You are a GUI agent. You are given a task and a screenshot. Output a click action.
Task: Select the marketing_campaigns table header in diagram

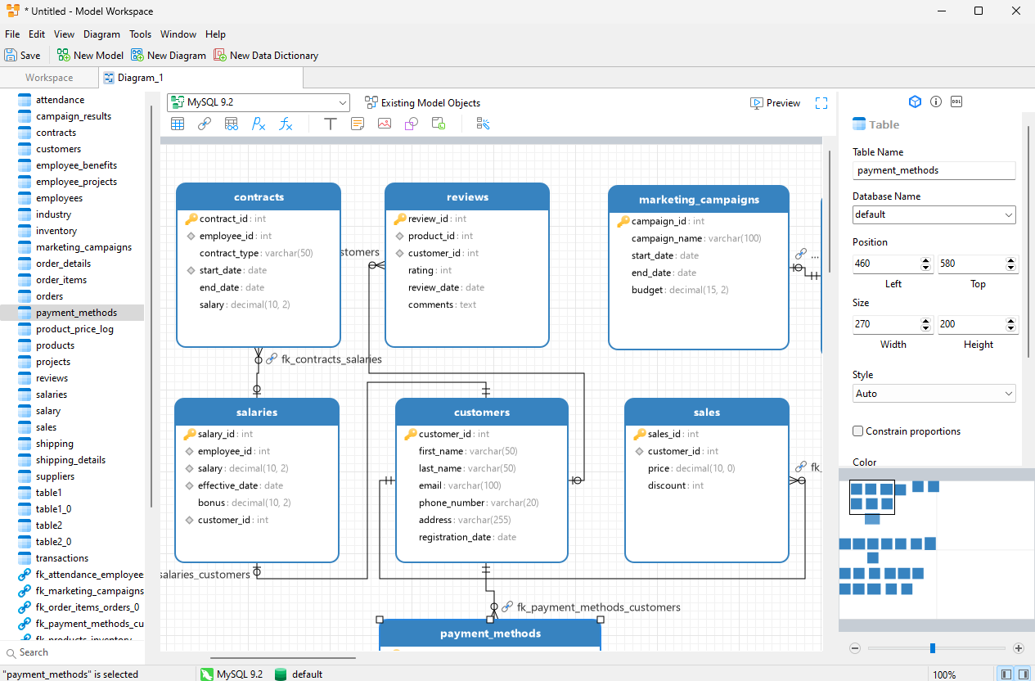(699, 199)
